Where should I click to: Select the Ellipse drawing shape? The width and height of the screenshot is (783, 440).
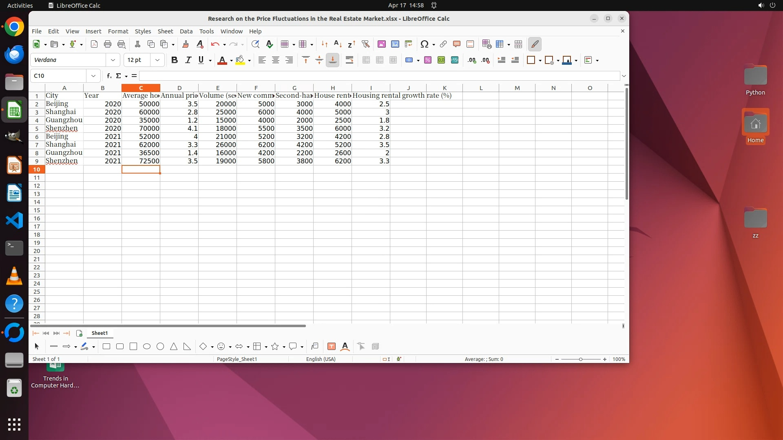pyautogui.click(x=147, y=346)
